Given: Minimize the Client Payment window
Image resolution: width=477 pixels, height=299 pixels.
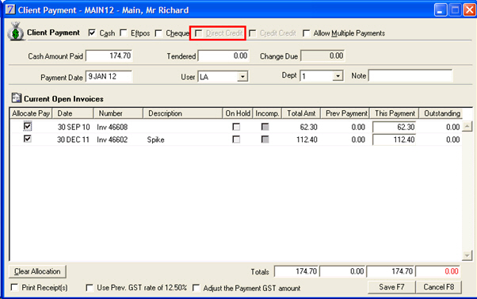Looking at the screenshot, I should [441, 10].
